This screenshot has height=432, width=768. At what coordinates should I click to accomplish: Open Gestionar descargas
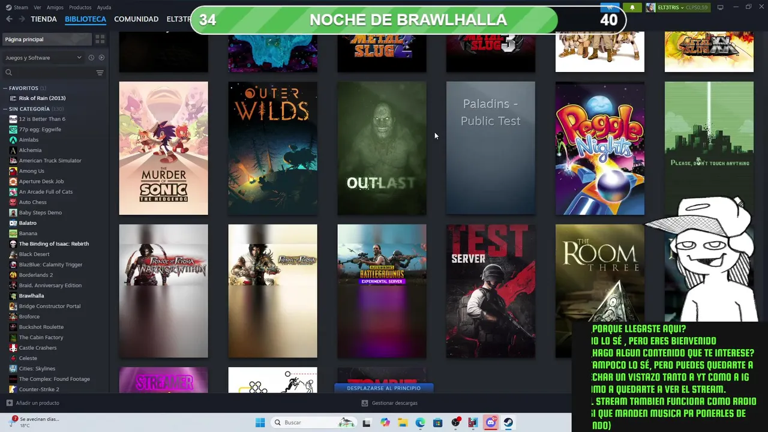(x=389, y=403)
